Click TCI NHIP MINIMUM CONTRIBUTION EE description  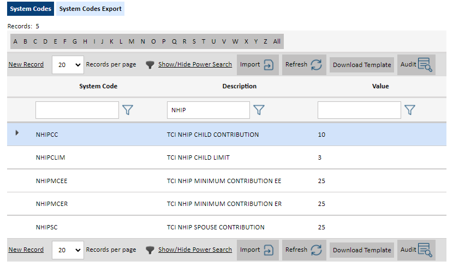point(224,181)
